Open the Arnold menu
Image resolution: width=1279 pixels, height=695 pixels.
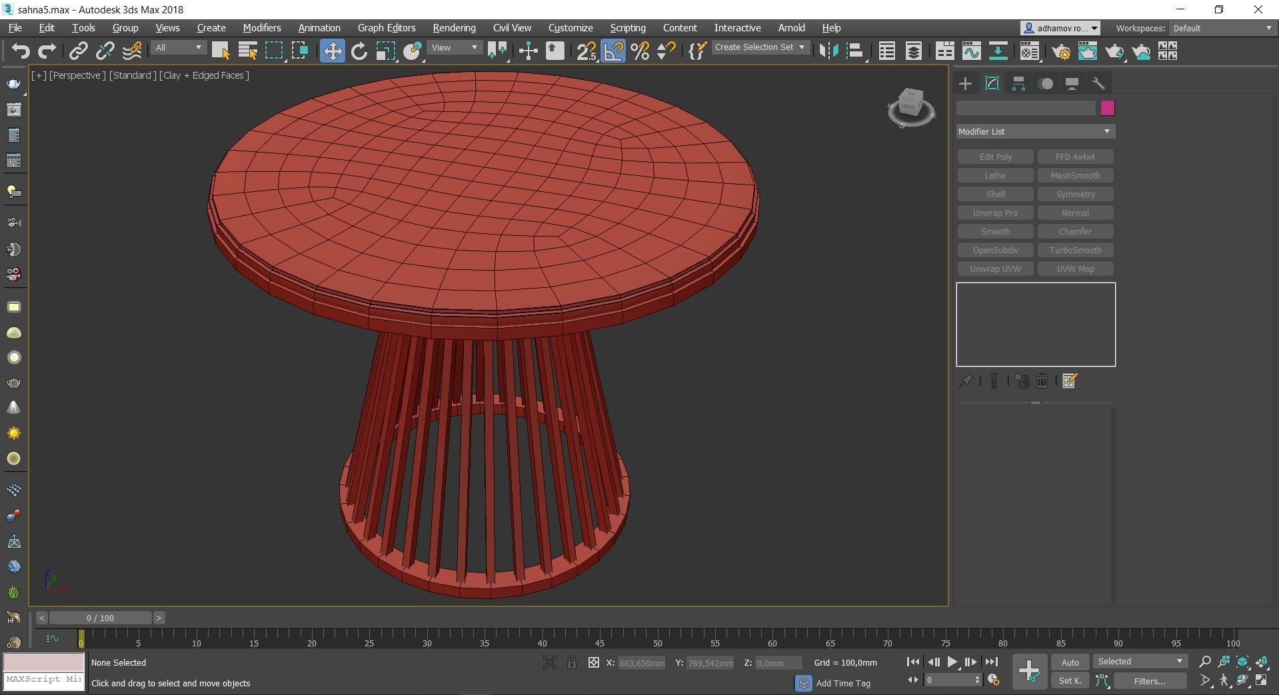click(792, 28)
